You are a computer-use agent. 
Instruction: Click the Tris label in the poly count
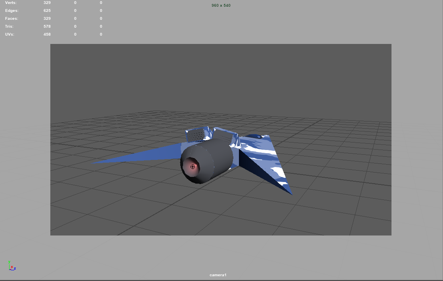(x=10, y=26)
